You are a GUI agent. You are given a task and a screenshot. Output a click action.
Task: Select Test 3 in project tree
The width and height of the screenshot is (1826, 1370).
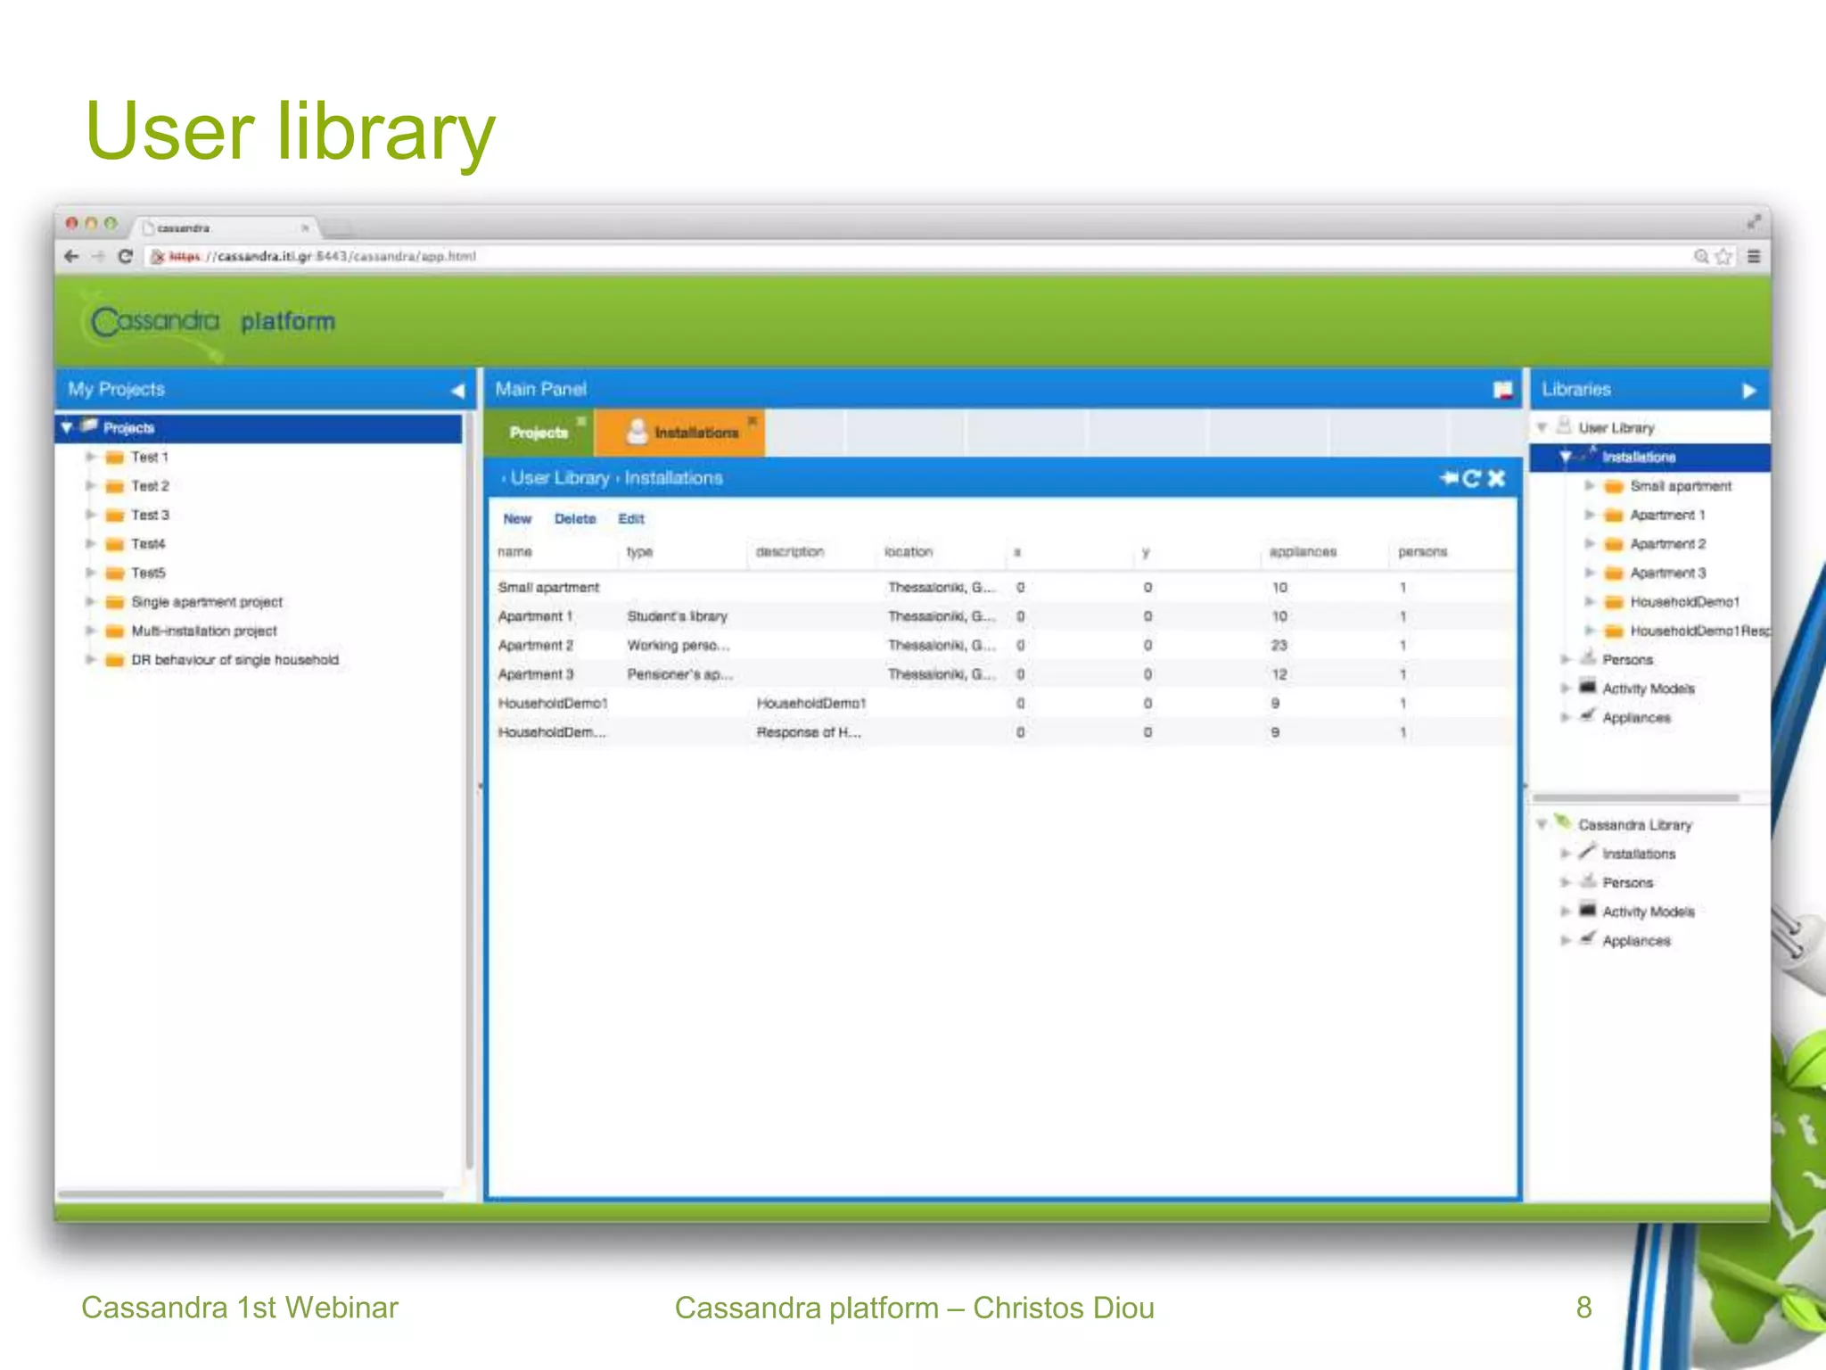click(x=150, y=516)
